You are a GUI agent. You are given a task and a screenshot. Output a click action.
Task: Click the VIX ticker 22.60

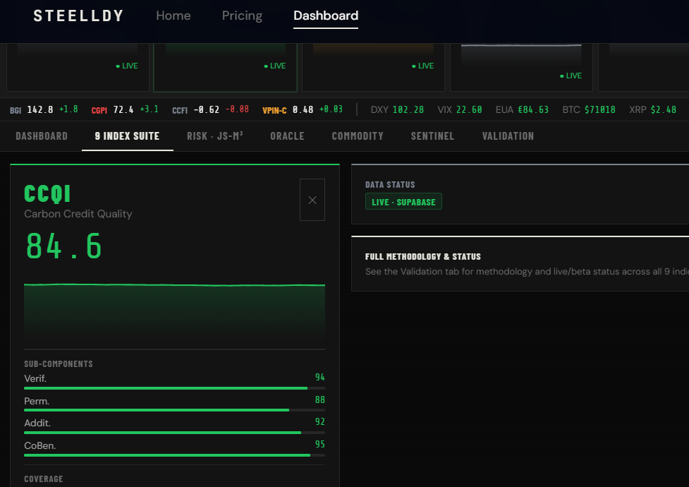point(469,109)
